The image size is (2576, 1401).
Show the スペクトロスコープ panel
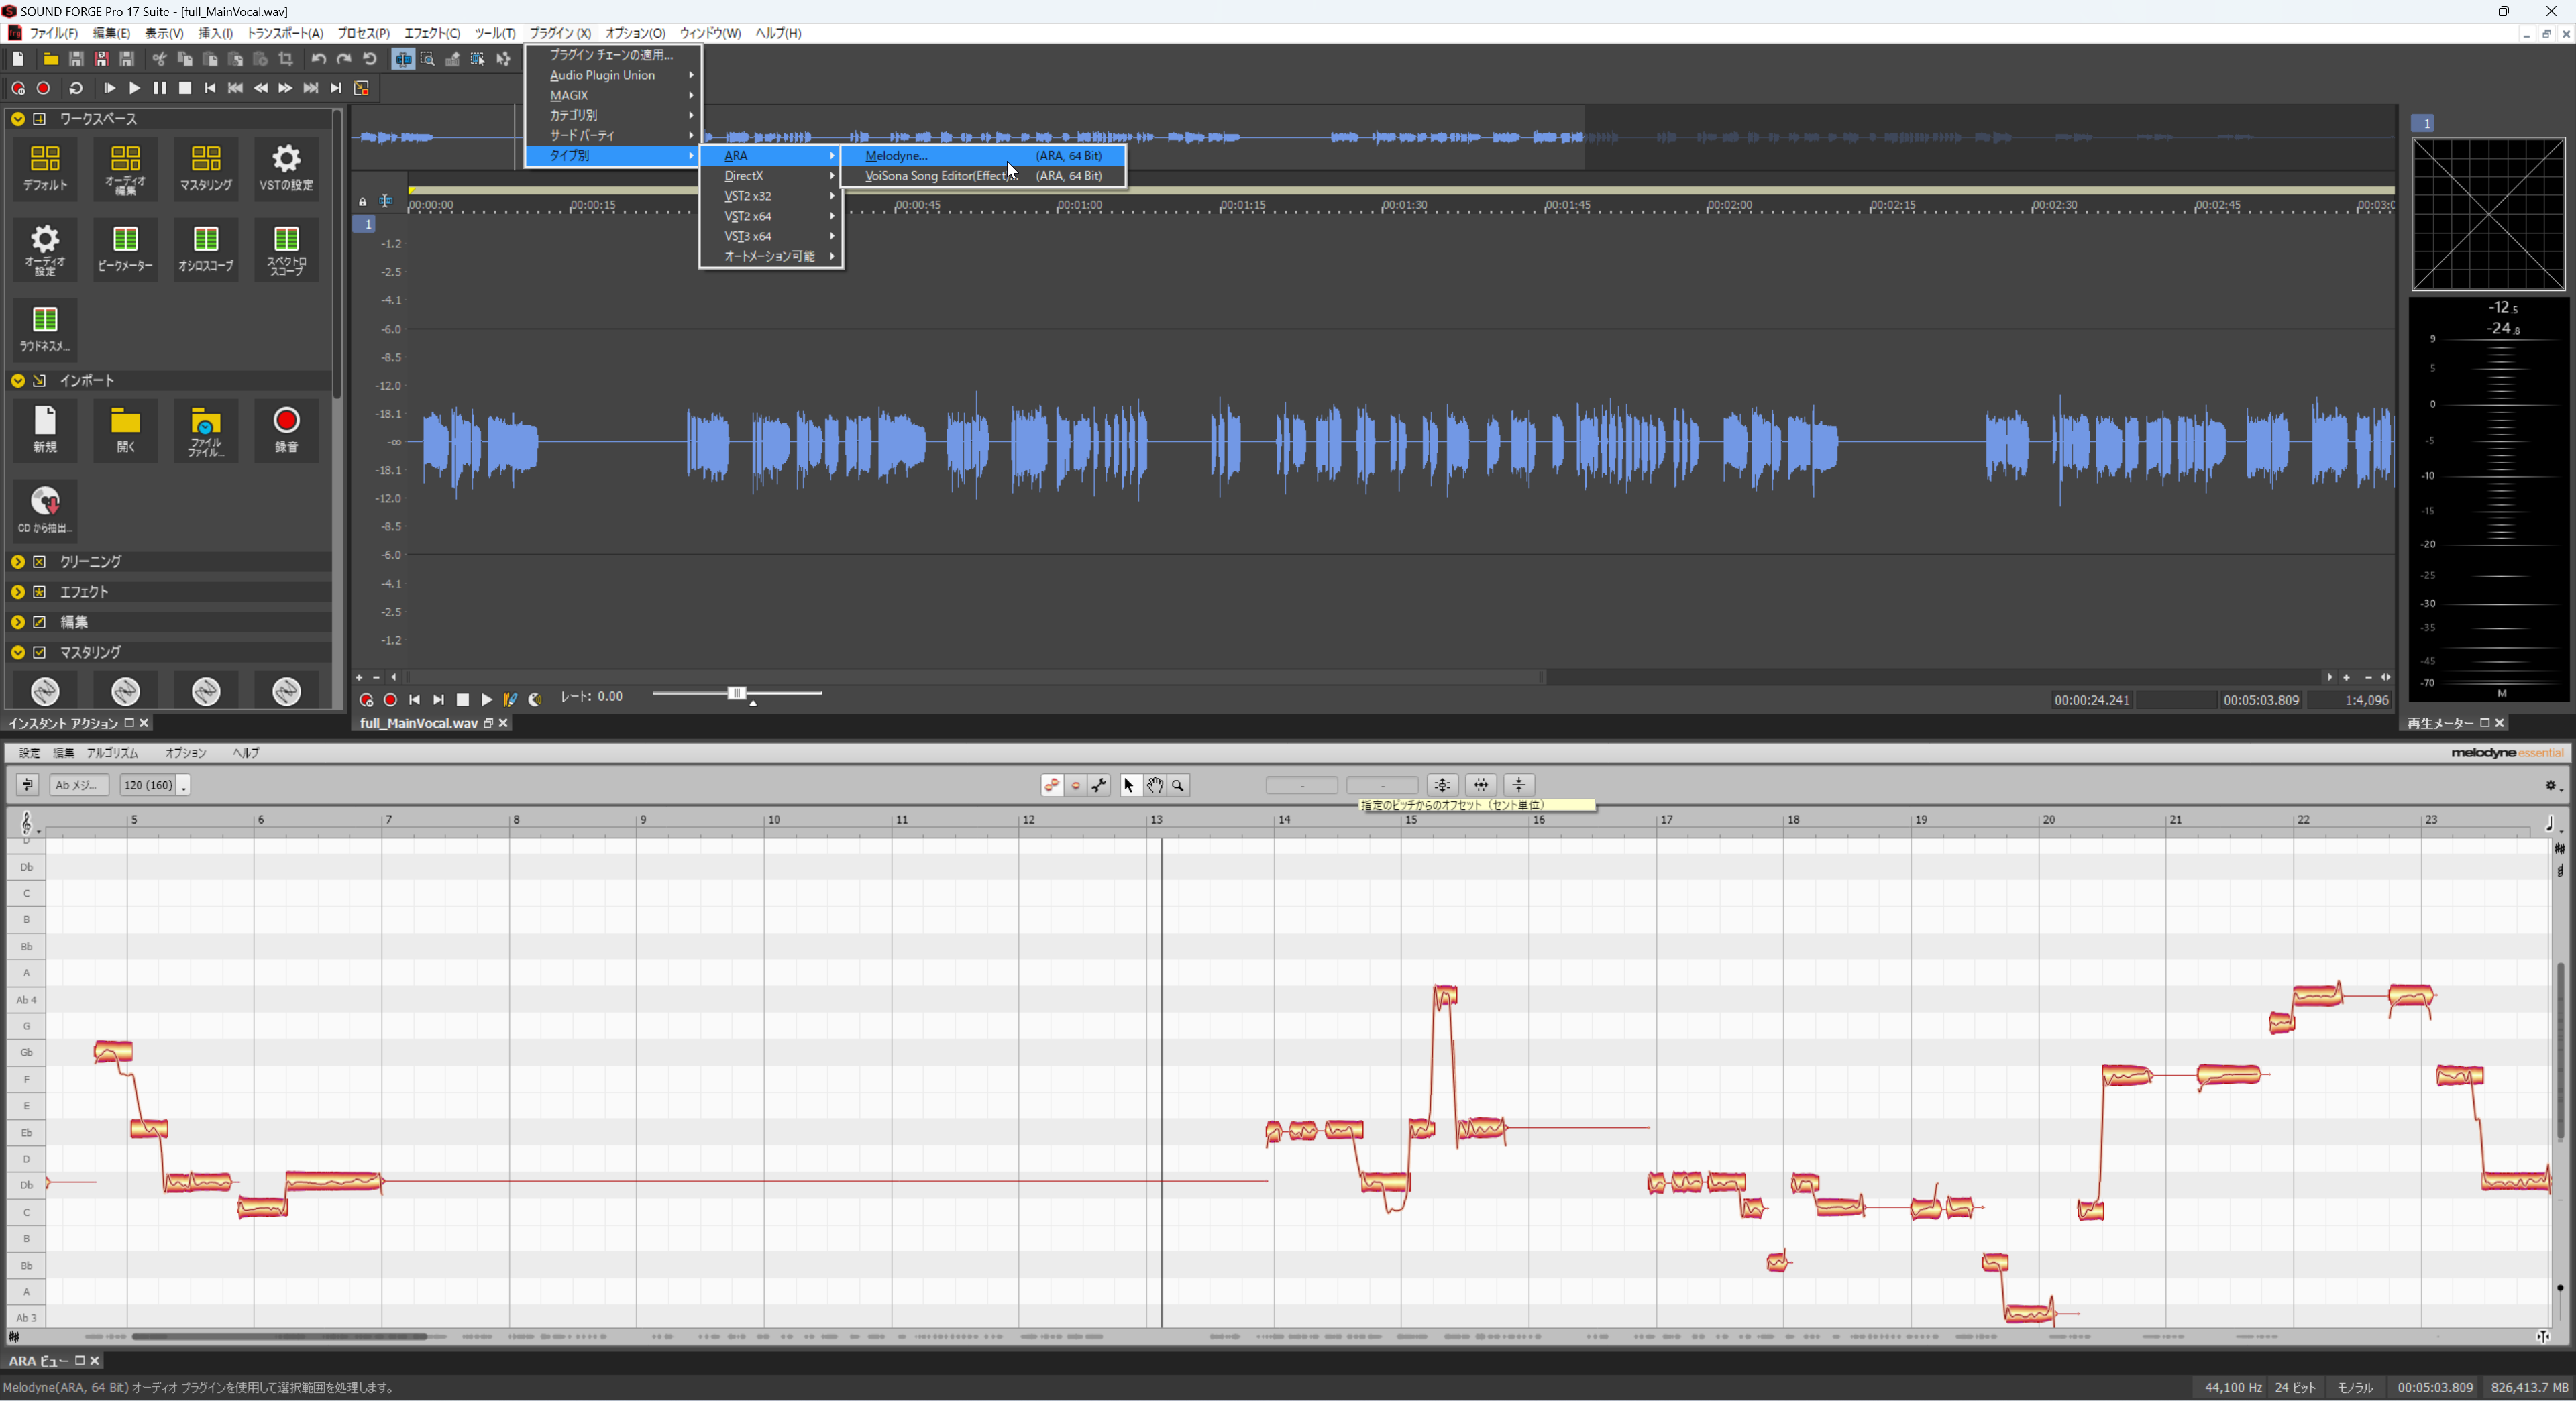[x=286, y=249]
